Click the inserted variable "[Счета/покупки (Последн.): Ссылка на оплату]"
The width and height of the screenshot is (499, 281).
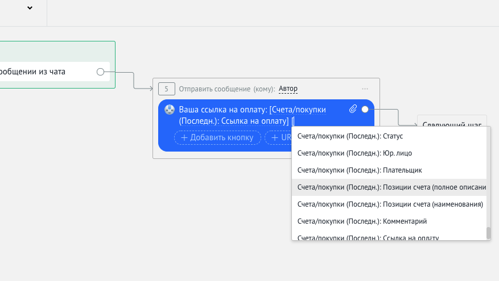click(x=253, y=115)
